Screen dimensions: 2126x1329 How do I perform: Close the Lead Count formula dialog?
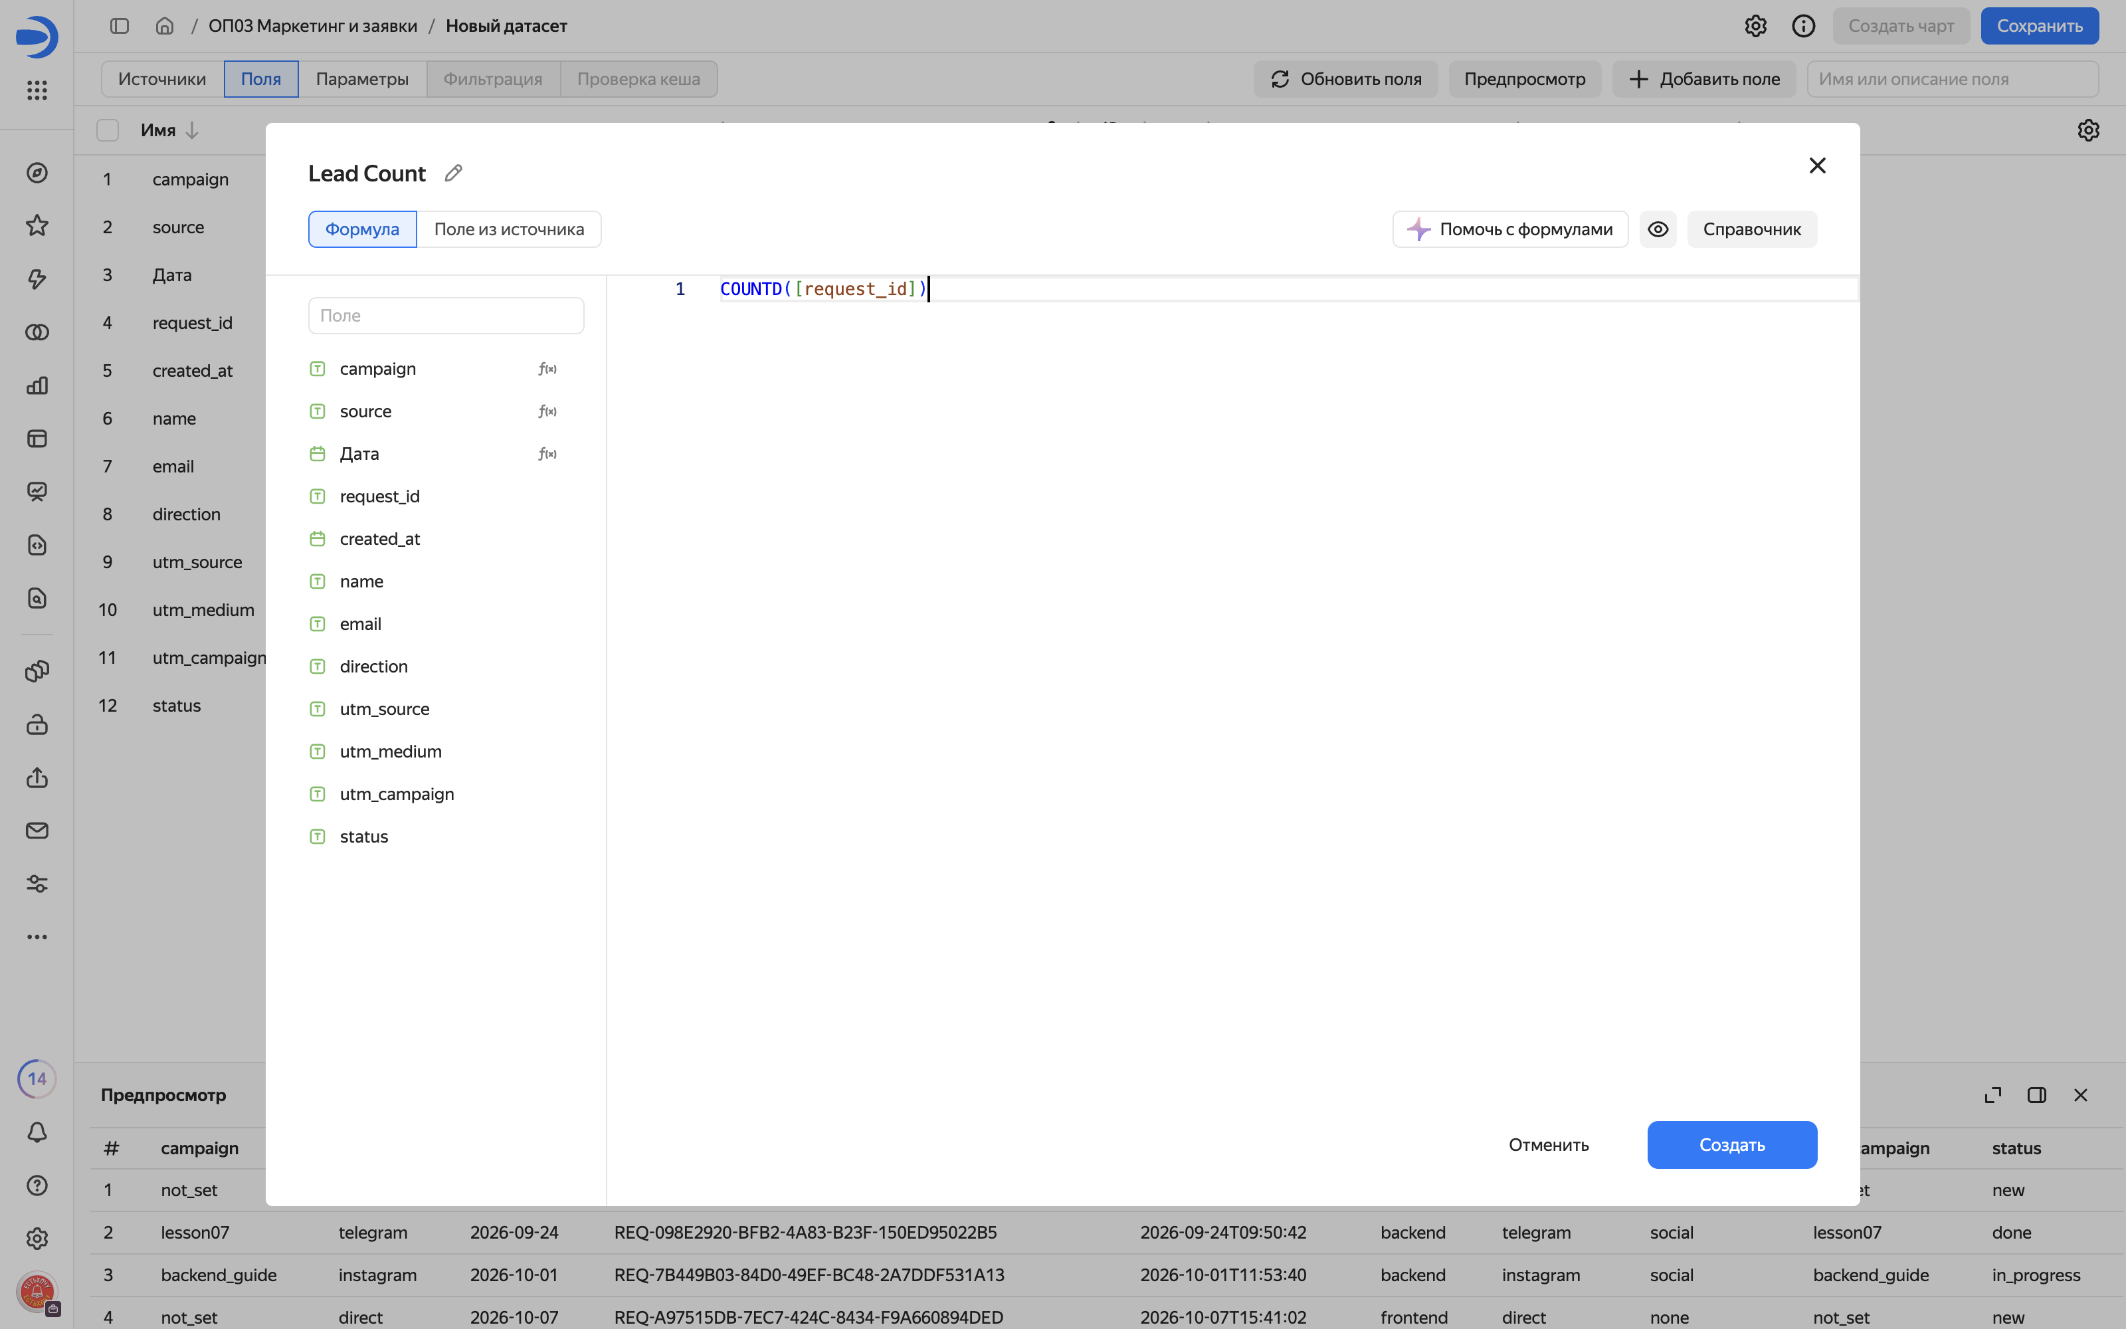click(1818, 165)
